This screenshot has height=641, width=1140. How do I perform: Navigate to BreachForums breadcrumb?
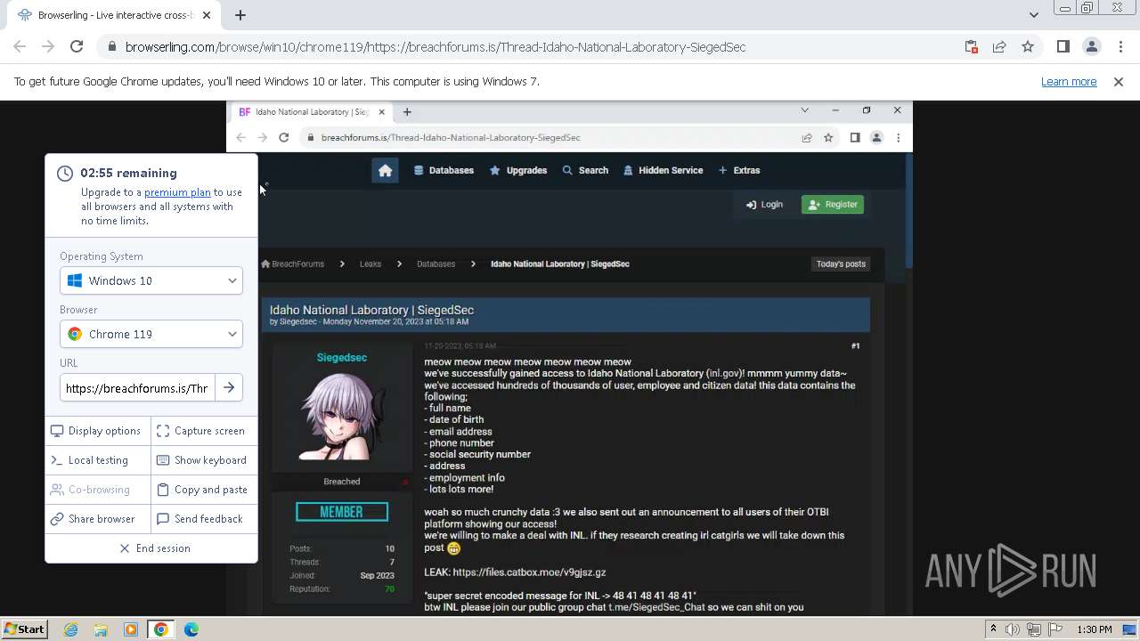292,264
